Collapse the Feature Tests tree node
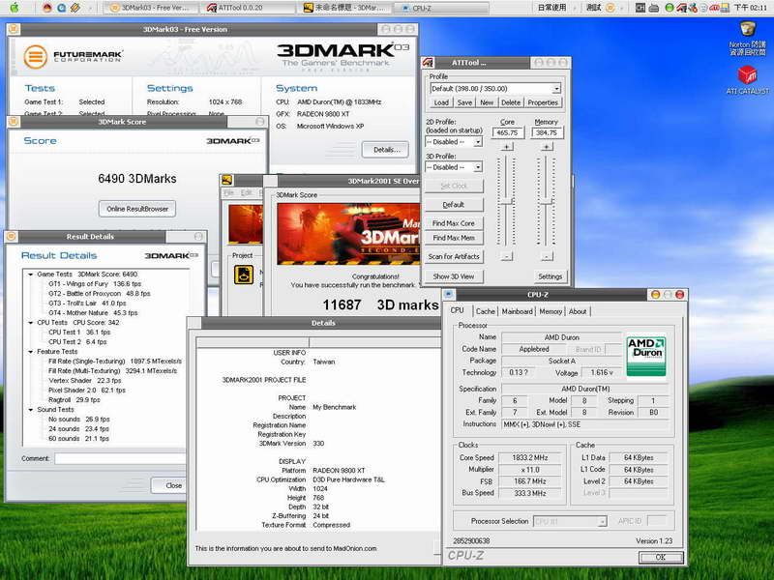 click(28, 352)
